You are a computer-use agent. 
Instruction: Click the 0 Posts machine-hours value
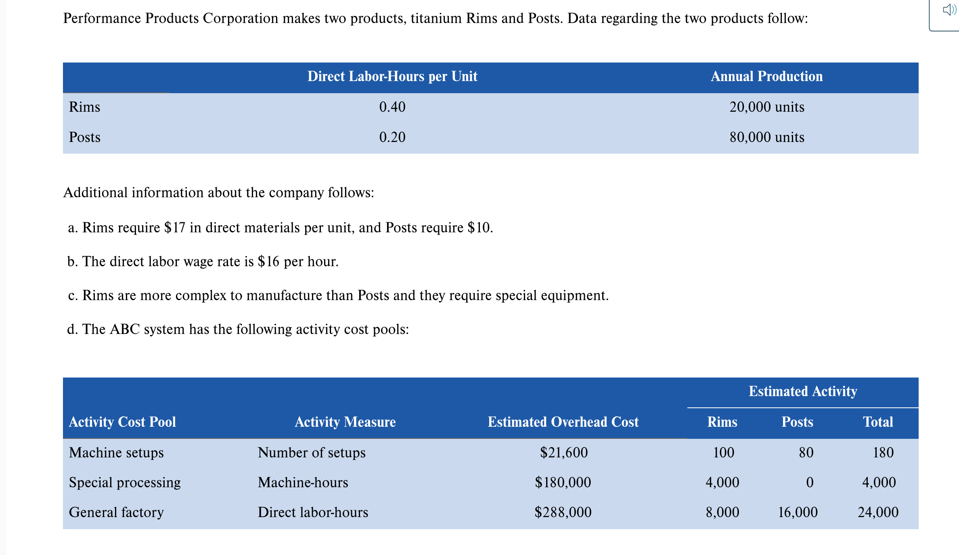click(x=810, y=482)
